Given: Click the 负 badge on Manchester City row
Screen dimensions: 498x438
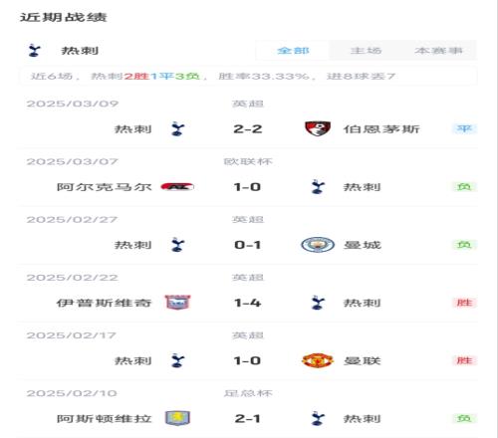Looking at the screenshot, I should pos(464,245).
